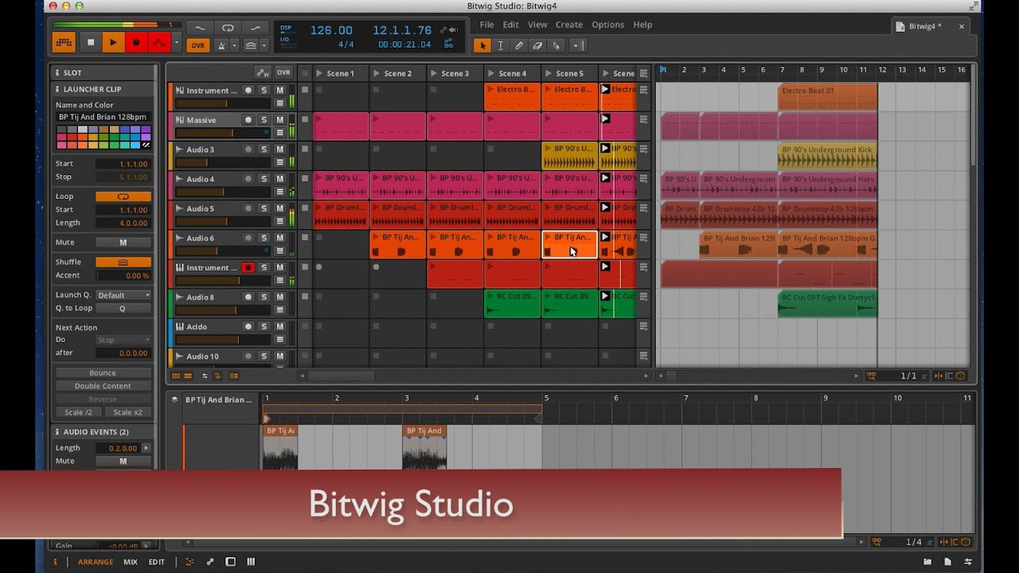Select the eraser tool
This screenshot has height=573, width=1019.
click(x=537, y=45)
